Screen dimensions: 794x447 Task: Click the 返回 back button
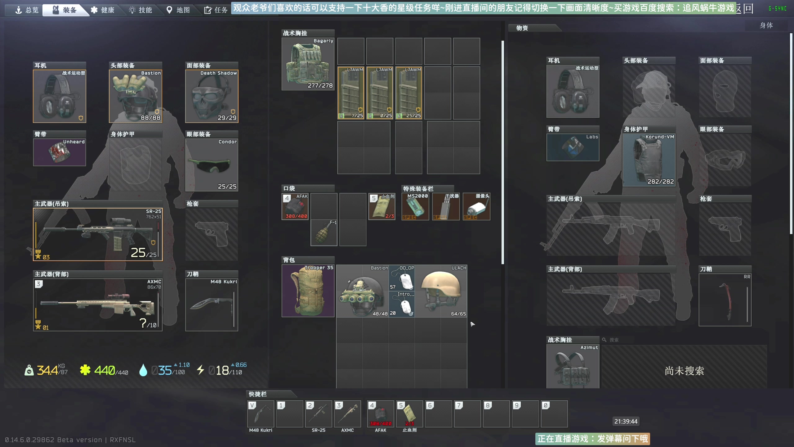(x=744, y=9)
